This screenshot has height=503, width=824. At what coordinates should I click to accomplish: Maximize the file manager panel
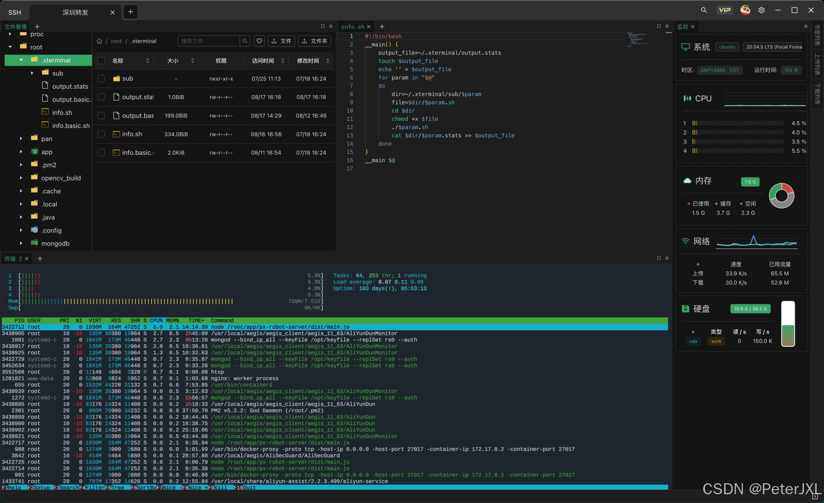(x=323, y=26)
